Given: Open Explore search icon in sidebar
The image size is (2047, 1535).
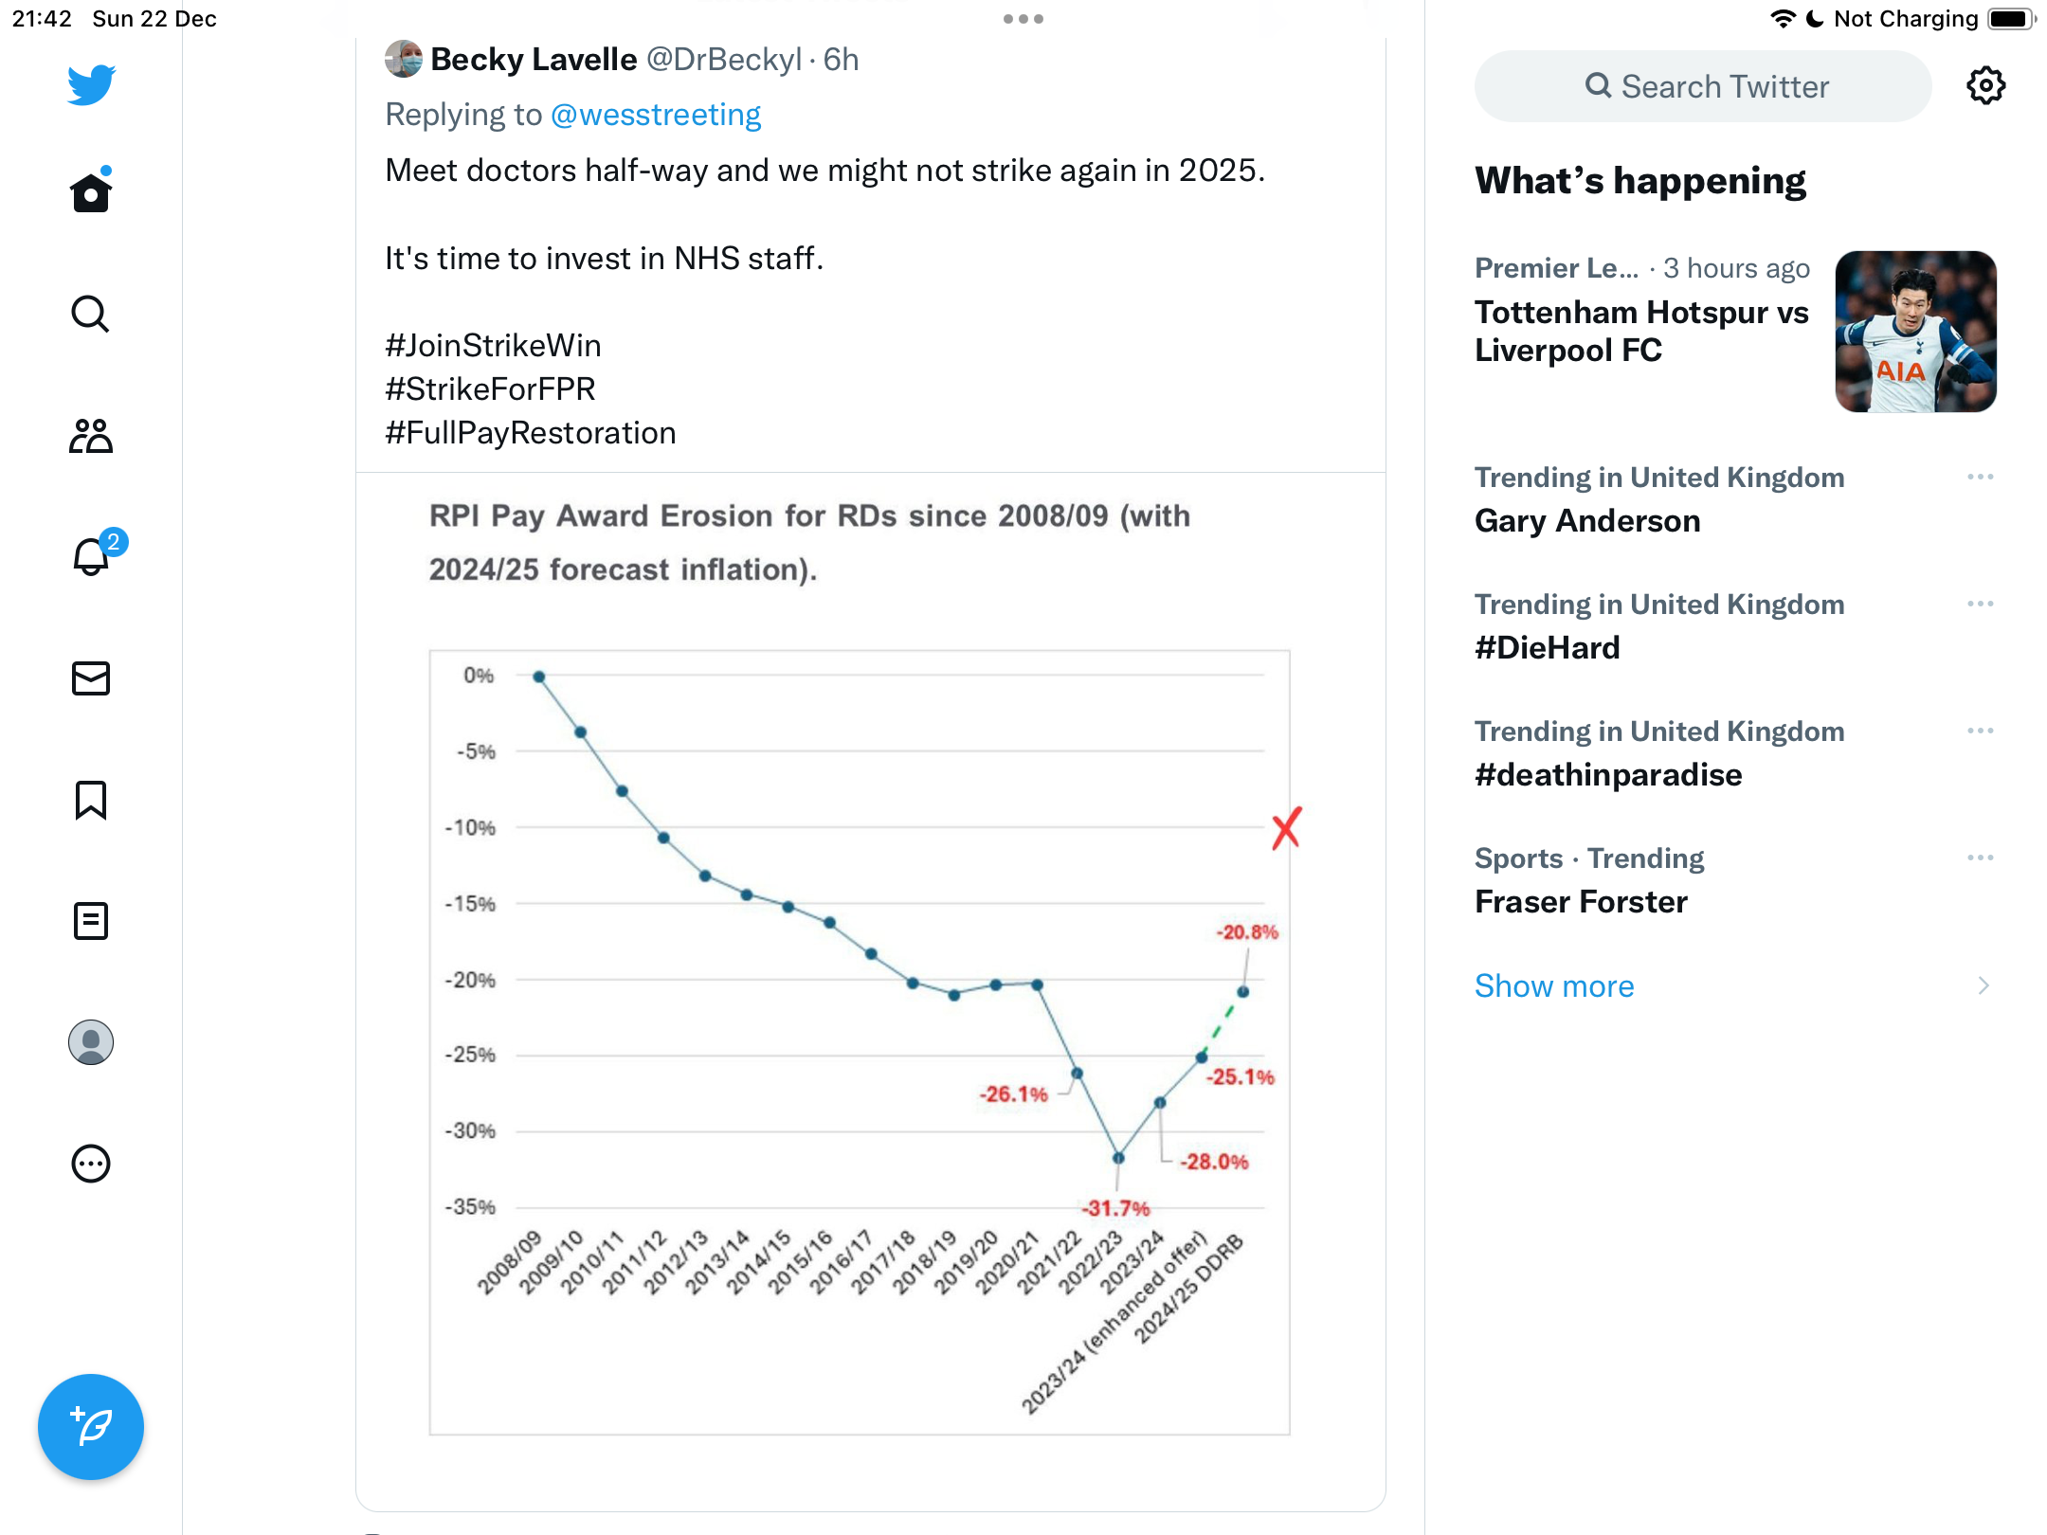Looking at the screenshot, I should click(x=91, y=314).
